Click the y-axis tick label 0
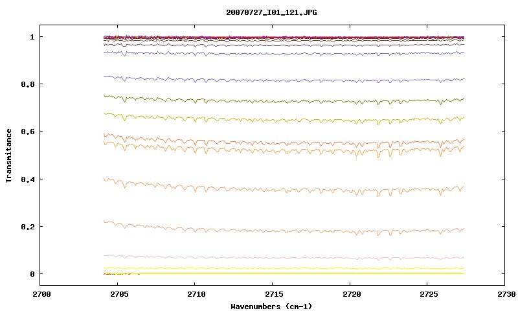The image size is (518, 311). 32,274
